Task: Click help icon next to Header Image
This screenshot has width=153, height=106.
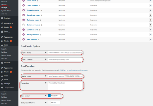Action: 46,76
